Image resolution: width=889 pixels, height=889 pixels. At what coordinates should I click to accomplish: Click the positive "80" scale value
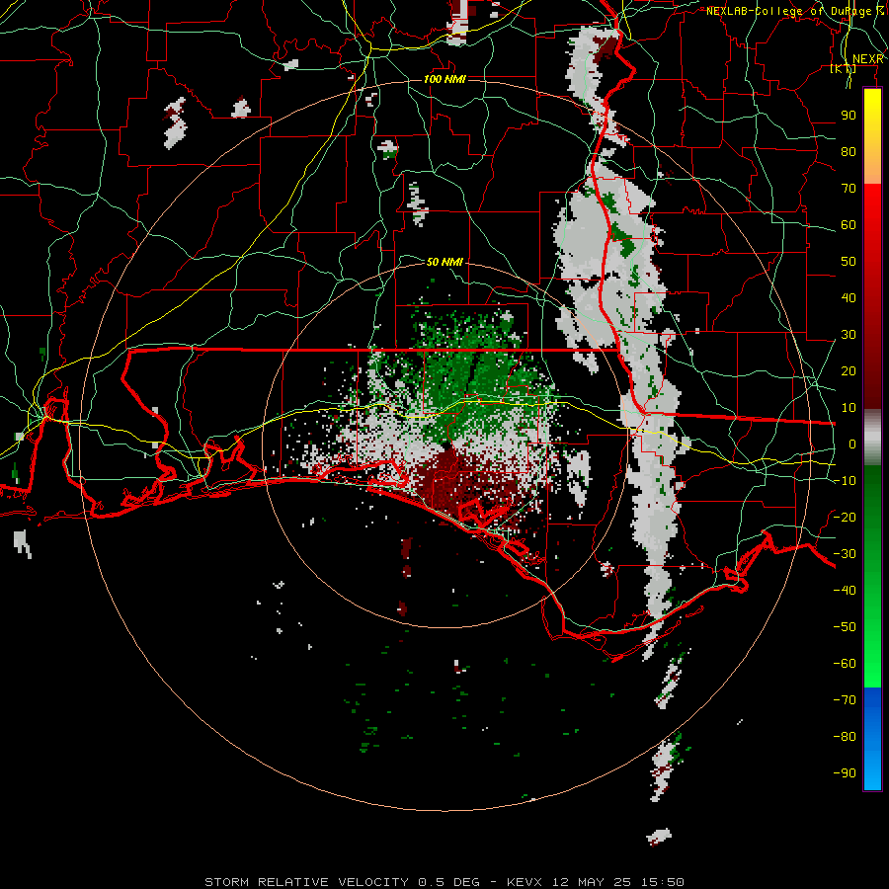pos(849,151)
